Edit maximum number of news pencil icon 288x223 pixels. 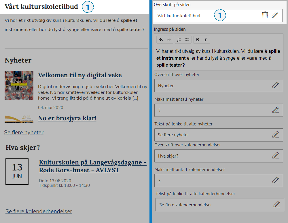point(276,110)
